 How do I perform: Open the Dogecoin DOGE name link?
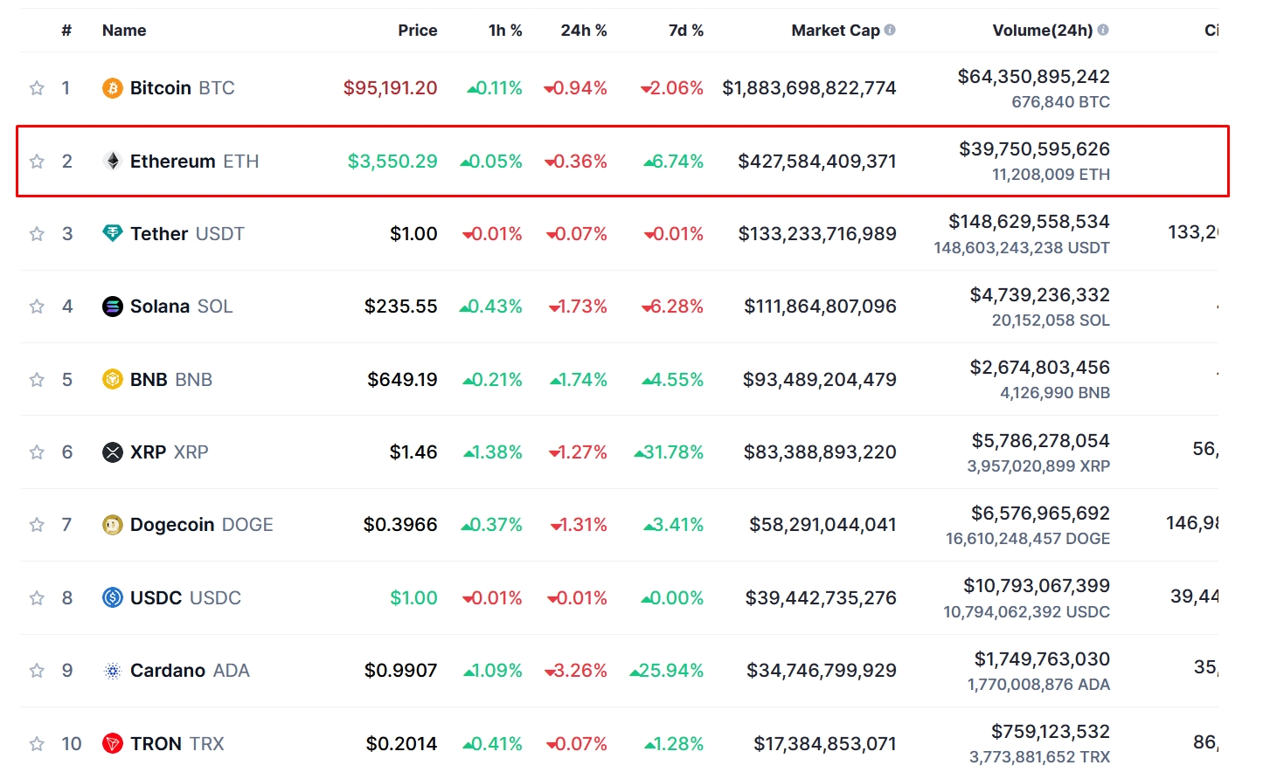click(x=173, y=524)
